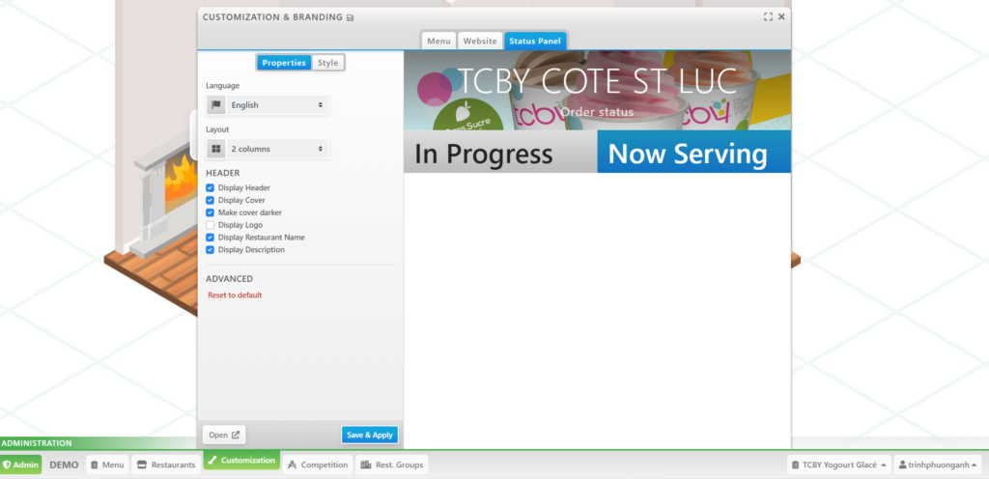Open Restaurants from the admin bar
Viewport: 989px width, 479px height.
(x=166, y=465)
